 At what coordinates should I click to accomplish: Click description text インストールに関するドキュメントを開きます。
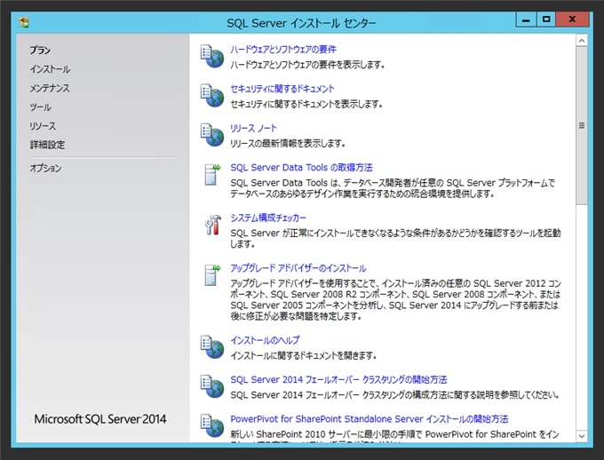coord(304,355)
